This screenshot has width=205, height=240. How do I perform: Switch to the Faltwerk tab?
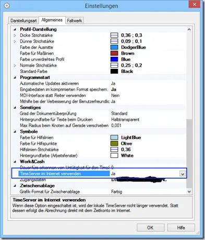pyautogui.click(x=75, y=20)
